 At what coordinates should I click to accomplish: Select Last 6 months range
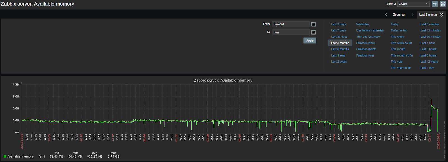(x=340, y=49)
